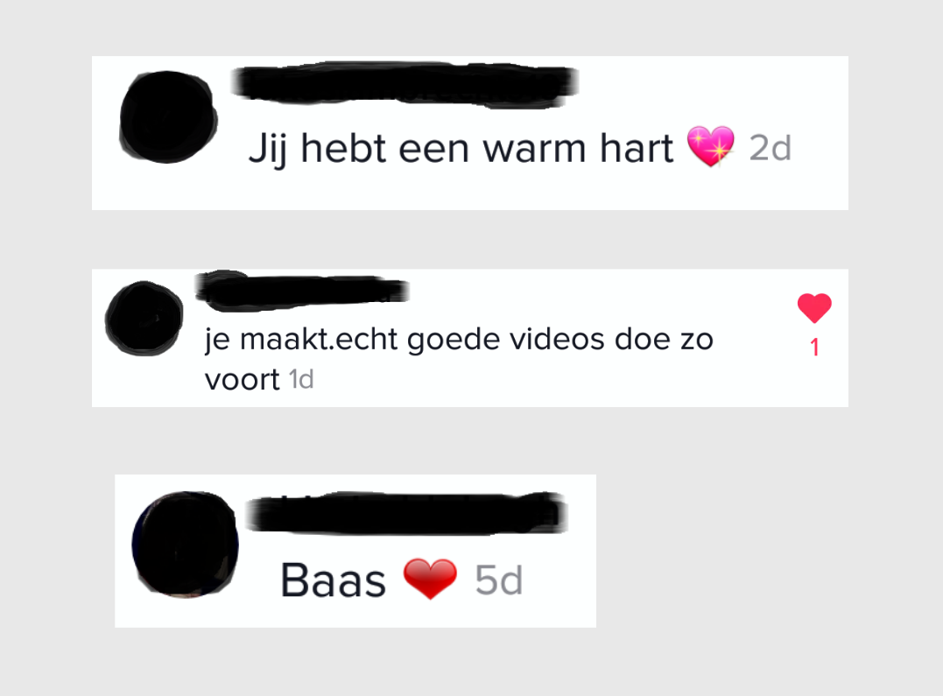Screen dimensions: 943x696
Task: Open redacted username above "je maakt.echt"
Action: point(302,291)
